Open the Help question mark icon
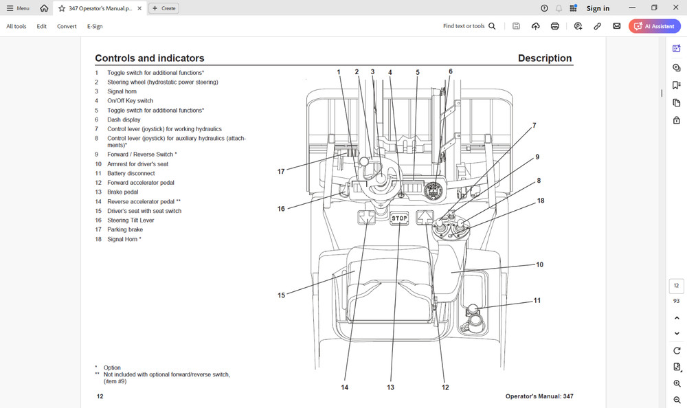 pyautogui.click(x=544, y=8)
